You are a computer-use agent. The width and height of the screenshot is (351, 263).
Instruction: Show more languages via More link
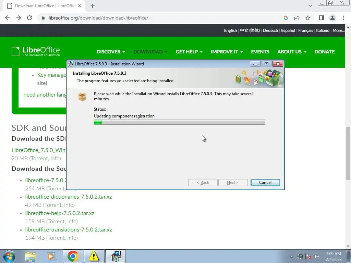coord(338,30)
